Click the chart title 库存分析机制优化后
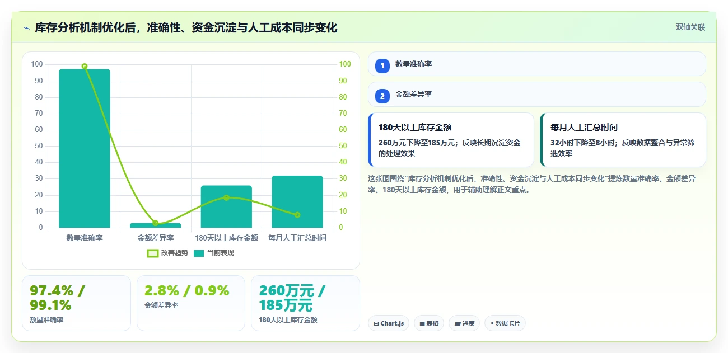Image resolution: width=728 pixels, height=353 pixels. [x=186, y=28]
